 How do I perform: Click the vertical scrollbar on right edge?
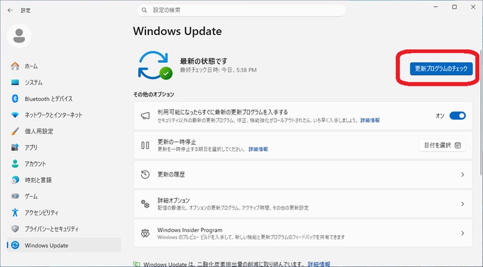coord(481,112)
